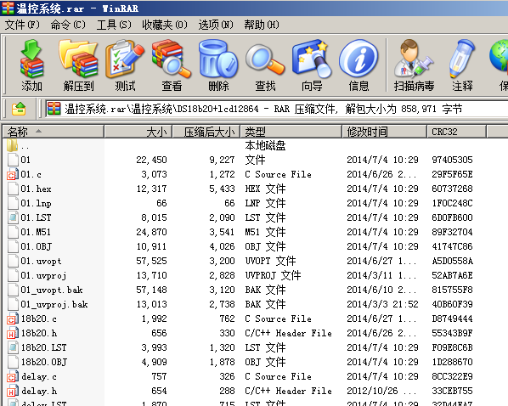Click the 删除 (Delete) trash icon
Image resolution: width=508 pixels, height=406 pixels.
218,59
